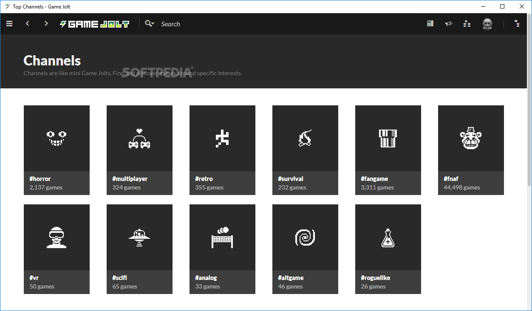Open the scifi UFO icon
This screenshot has height=311, width=532.
(139, 237)
